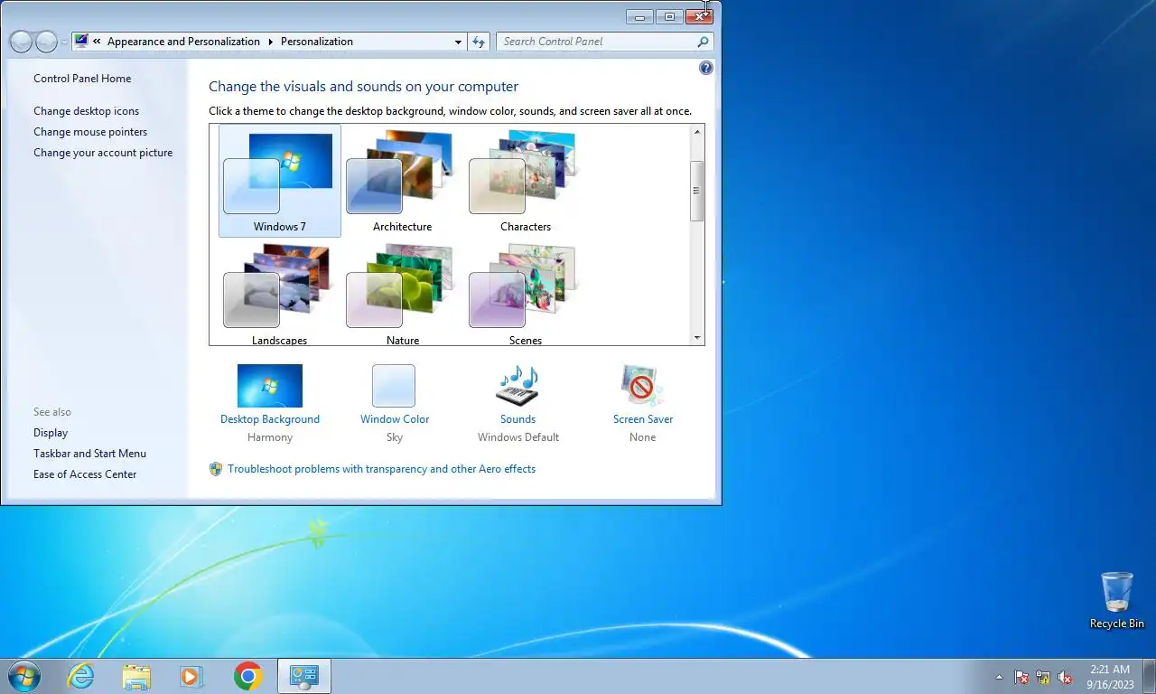Maximize the Personalization window
The height and width of the screenshot is (694, 1156).
pos(669,16)
